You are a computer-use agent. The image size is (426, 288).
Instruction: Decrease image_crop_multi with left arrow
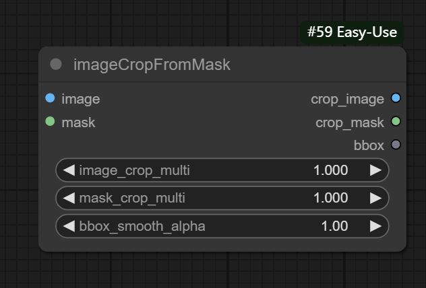coord(69,170)
